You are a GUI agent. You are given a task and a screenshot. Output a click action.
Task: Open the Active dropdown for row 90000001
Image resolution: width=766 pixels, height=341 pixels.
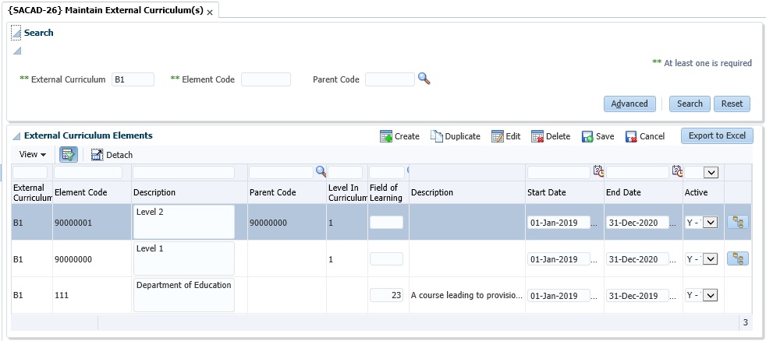711,223
